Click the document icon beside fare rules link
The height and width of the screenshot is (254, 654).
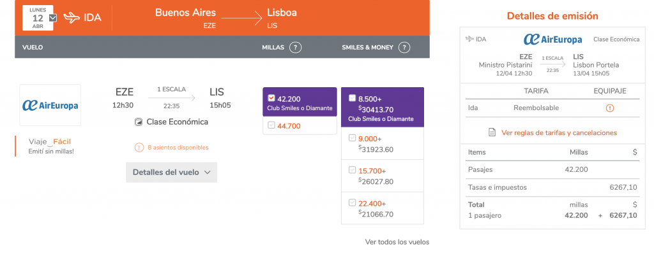point(492,132)
